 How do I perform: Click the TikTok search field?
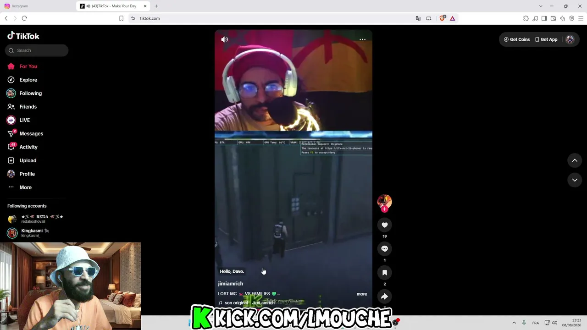pyautogui.click(x=37, y=50)
